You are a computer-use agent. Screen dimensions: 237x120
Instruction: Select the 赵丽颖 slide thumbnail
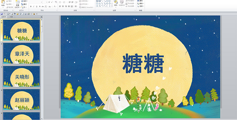click(x=21, y=99)
